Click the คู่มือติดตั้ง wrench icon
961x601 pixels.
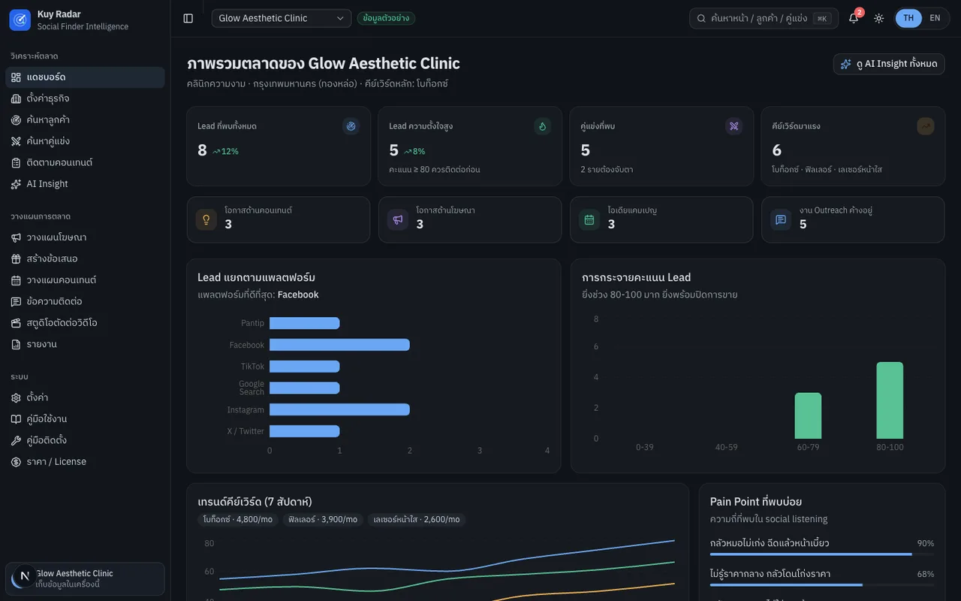pos(17,440)
